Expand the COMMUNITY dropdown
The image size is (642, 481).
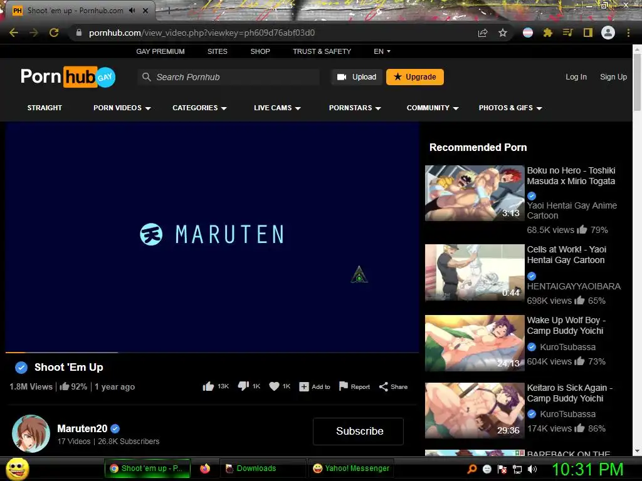(433, 108)
